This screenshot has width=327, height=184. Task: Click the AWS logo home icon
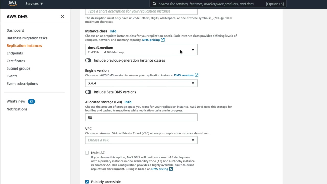coord(12,4)
